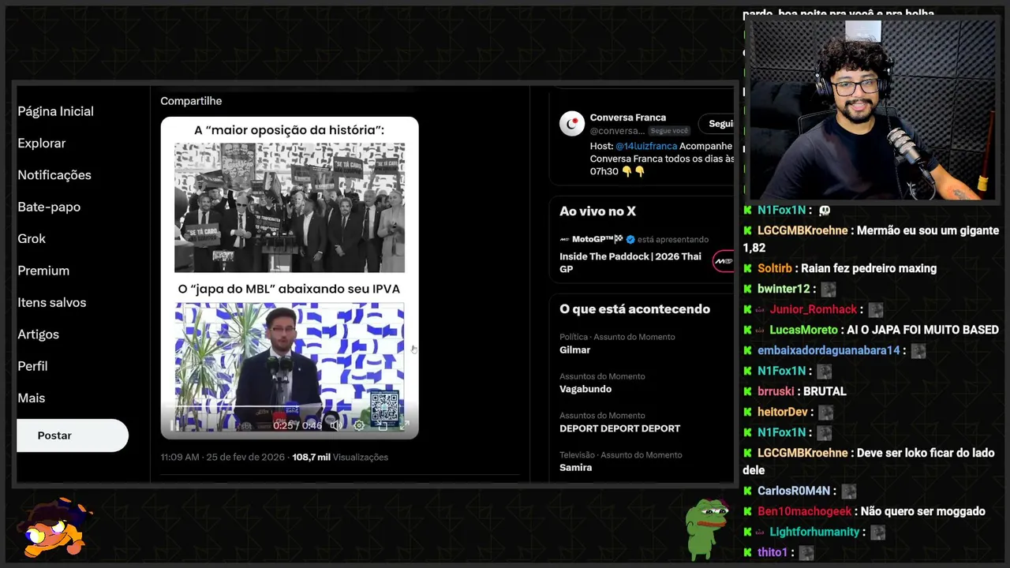Image resolution: width=1010 pixels, height=568 pixels.
Task: Go to Explorar in the sidebar
Action: (42, 144)
